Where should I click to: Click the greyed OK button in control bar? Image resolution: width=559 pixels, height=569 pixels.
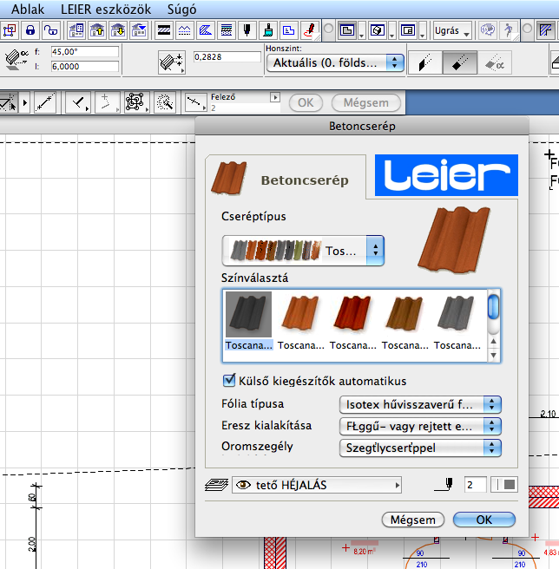coord(306,102)
